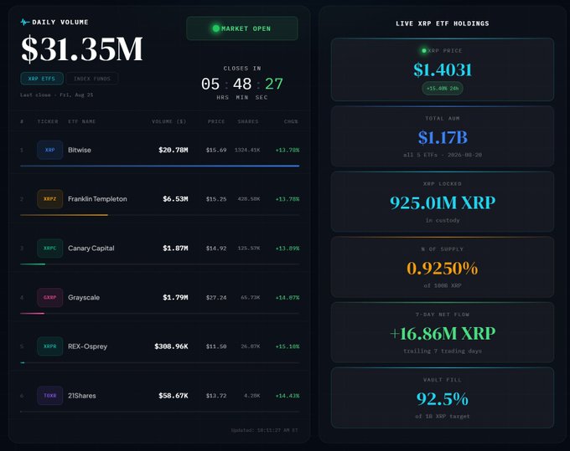Image resolution: width=570 pixels, height=451 pixels.
Task: Click the ETF Name column header
Action: 82,121
